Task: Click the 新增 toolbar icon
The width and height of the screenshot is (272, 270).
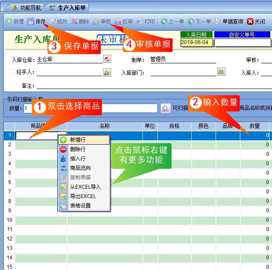Action: [9, 21]
